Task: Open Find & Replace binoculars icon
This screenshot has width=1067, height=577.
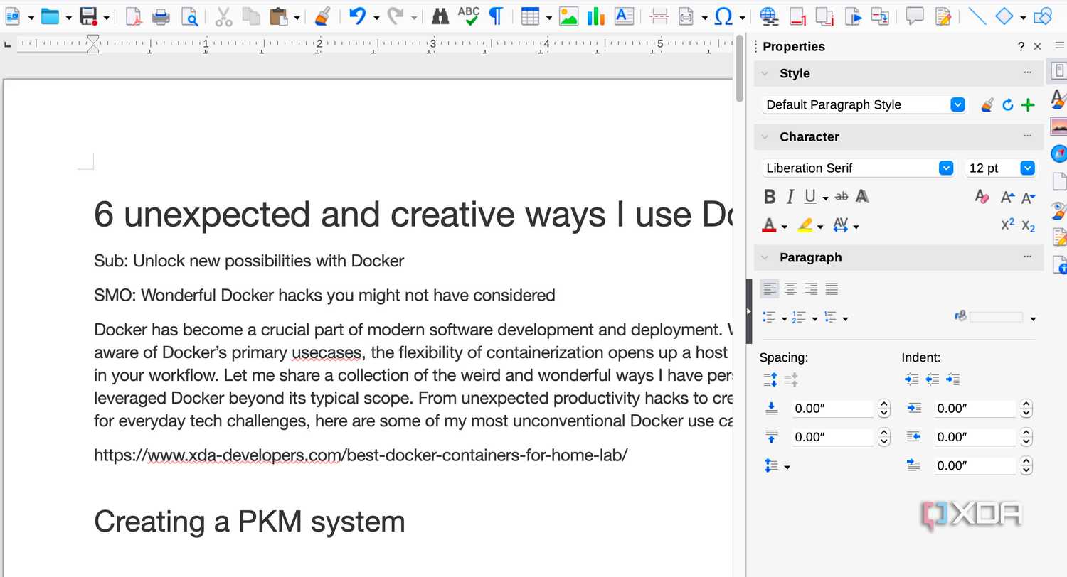Action: point(440,16)
